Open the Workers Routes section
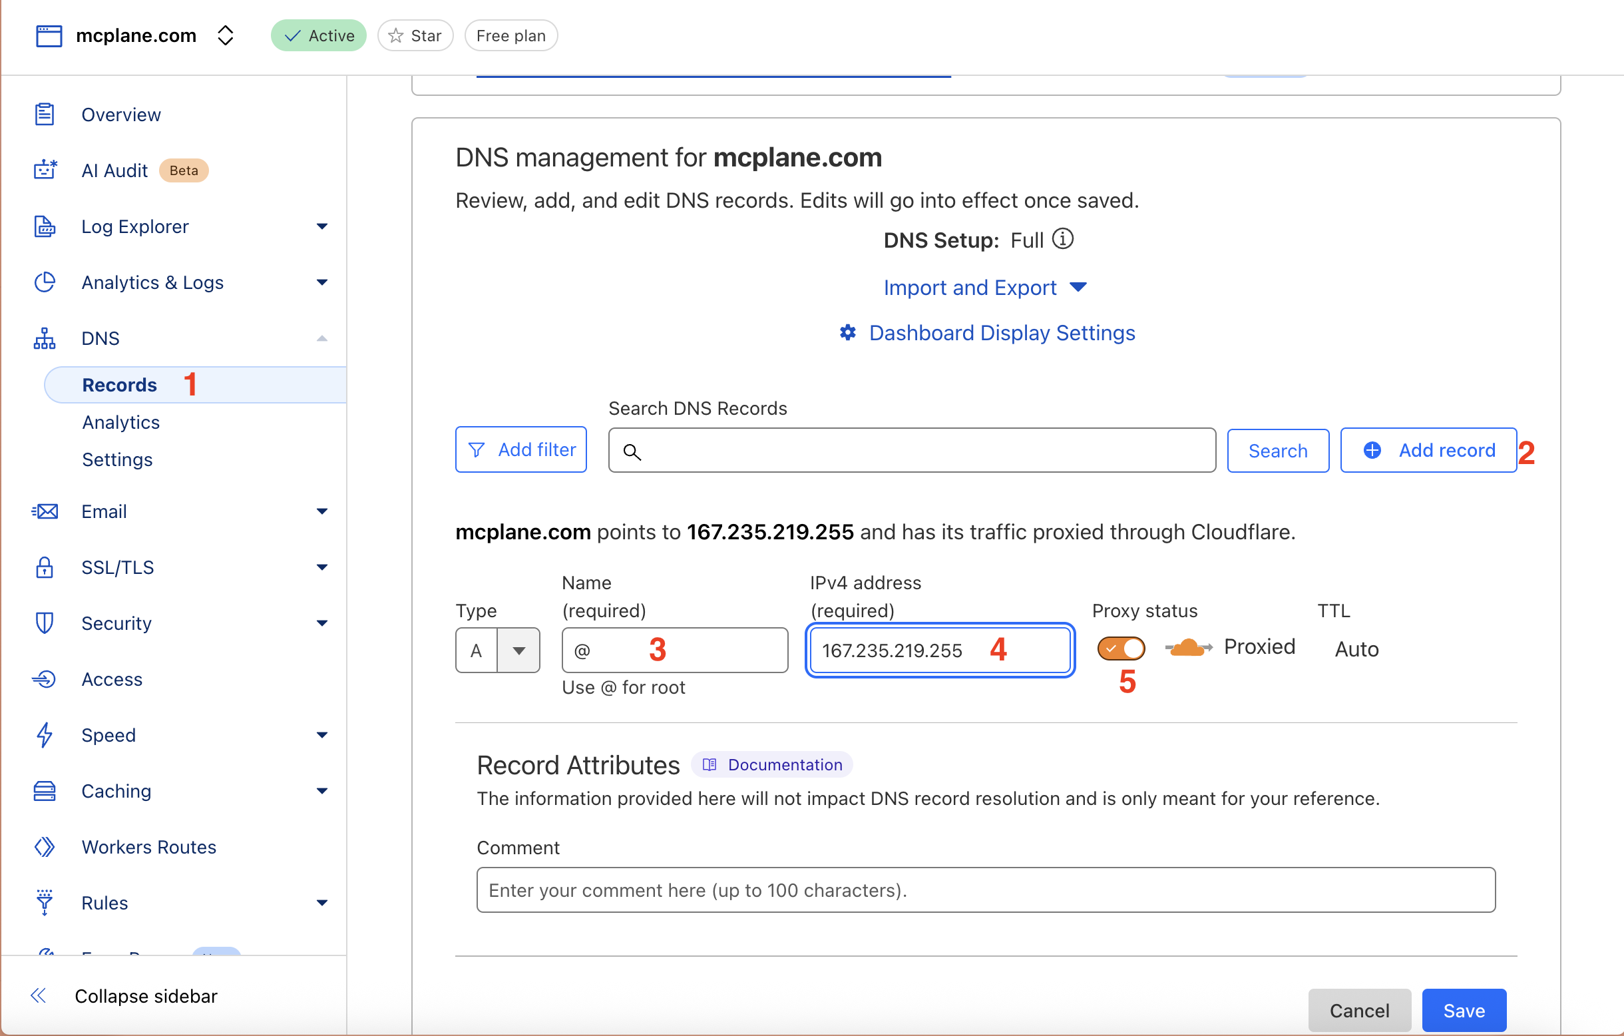The image size is (1624, 1036). [149, 847]
